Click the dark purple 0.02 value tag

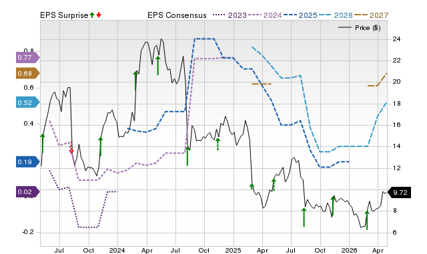pyautogui.click(x=27, y=192)
